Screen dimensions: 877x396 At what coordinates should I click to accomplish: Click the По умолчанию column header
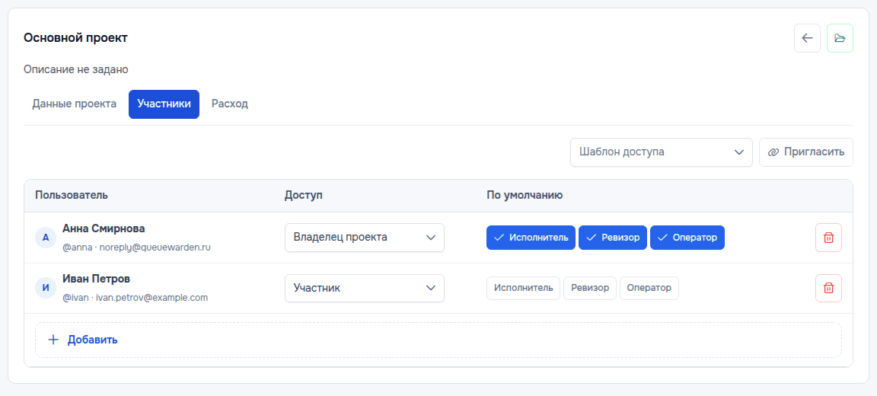[525, 195]
